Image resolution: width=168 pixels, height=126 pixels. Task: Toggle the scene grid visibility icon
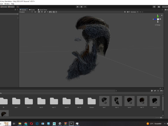point(54,12)
